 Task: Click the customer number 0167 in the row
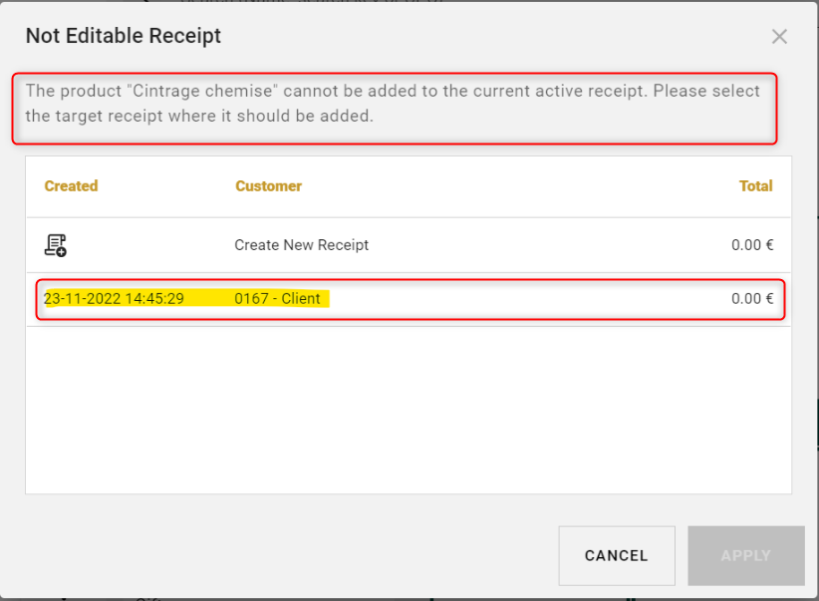point(251,298)
